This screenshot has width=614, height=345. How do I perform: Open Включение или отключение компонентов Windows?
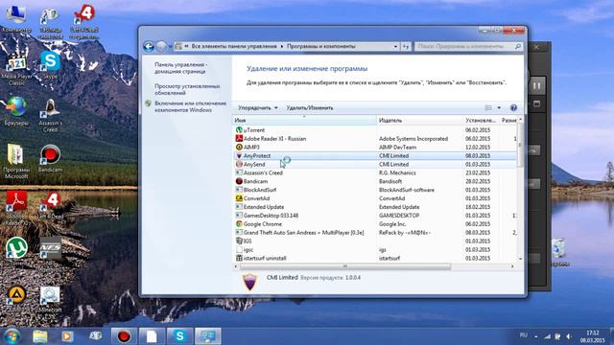tap(190, 106)
